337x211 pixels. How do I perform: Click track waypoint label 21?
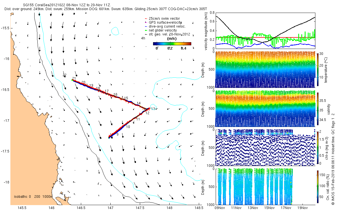tap(74, 78)
